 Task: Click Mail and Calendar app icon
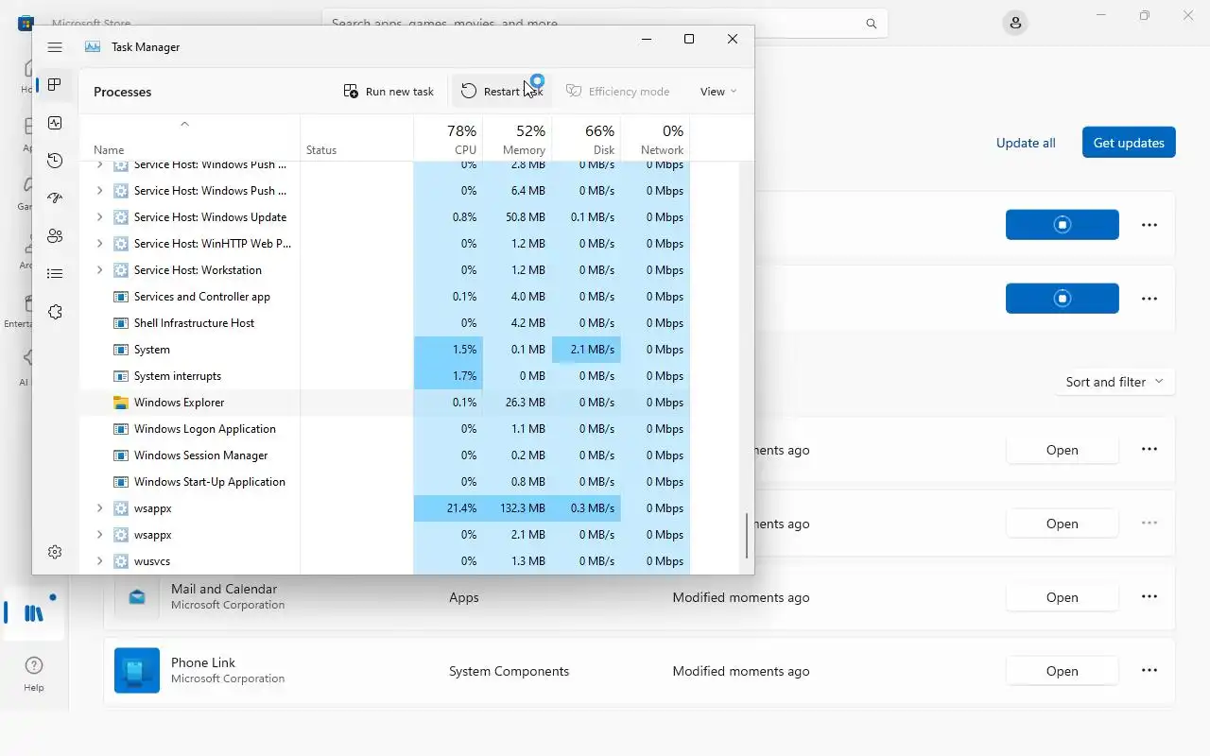pyautogui.click(x=137, y=597)
